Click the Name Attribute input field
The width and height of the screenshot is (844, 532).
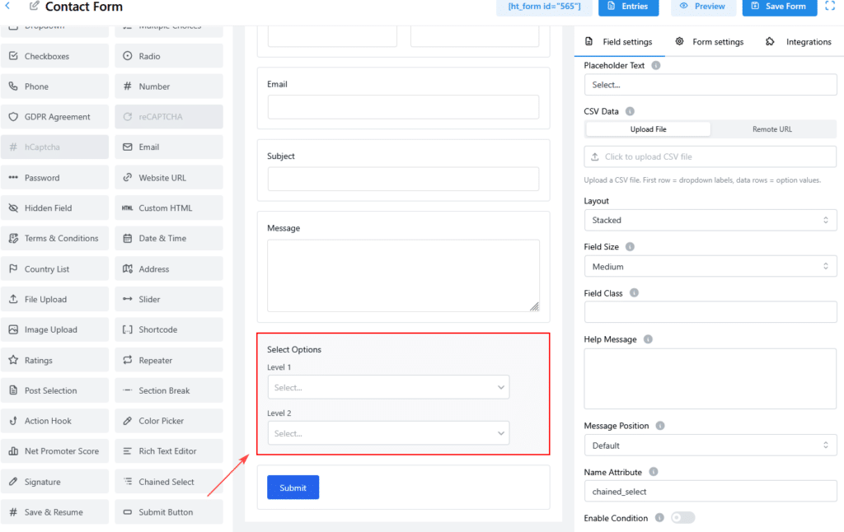point(710,492)
